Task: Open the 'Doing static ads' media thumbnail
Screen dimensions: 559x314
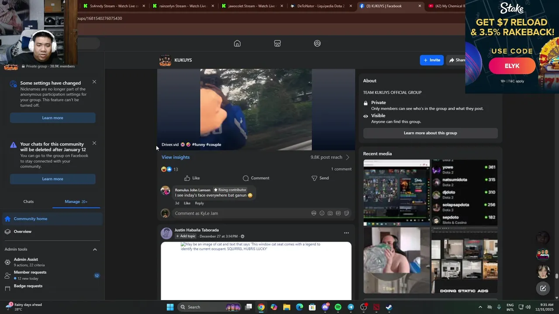Action: (464, 260)
